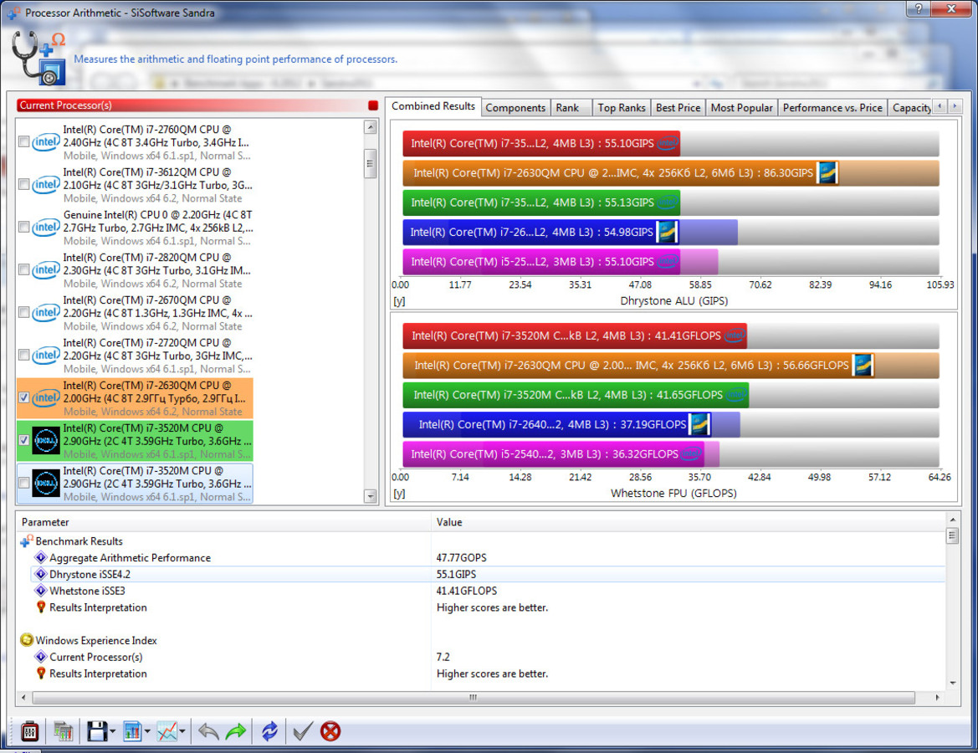Click the parameter table horizontal scrollbar thumb
The height and width of the screenshot is (753, 978).
click(474, 698)
